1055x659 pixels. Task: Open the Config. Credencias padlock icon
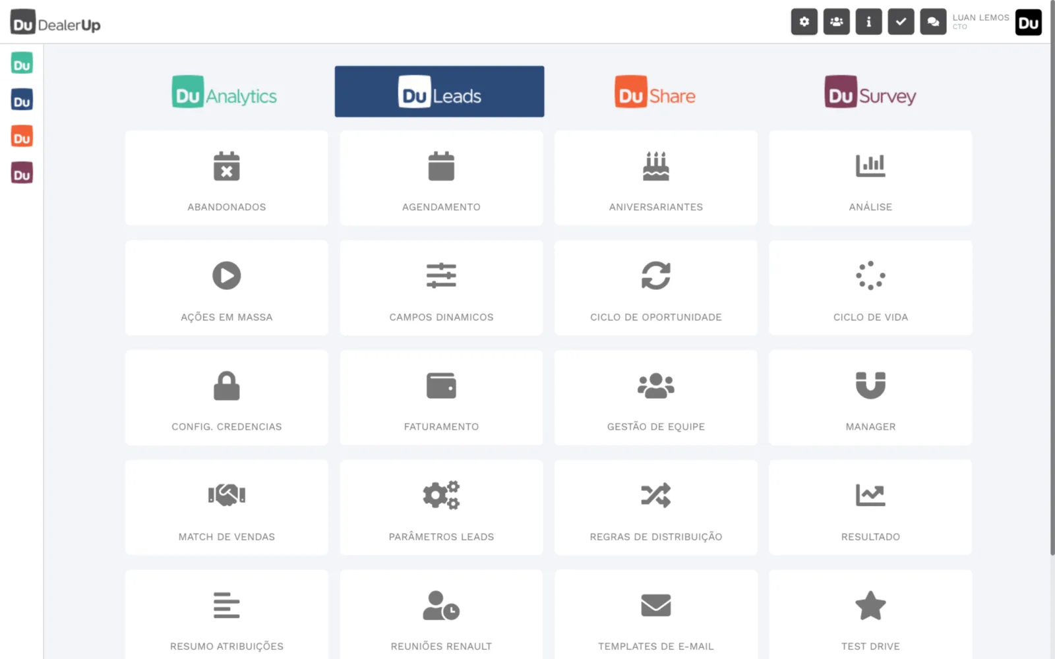click(x=227, y=386)
